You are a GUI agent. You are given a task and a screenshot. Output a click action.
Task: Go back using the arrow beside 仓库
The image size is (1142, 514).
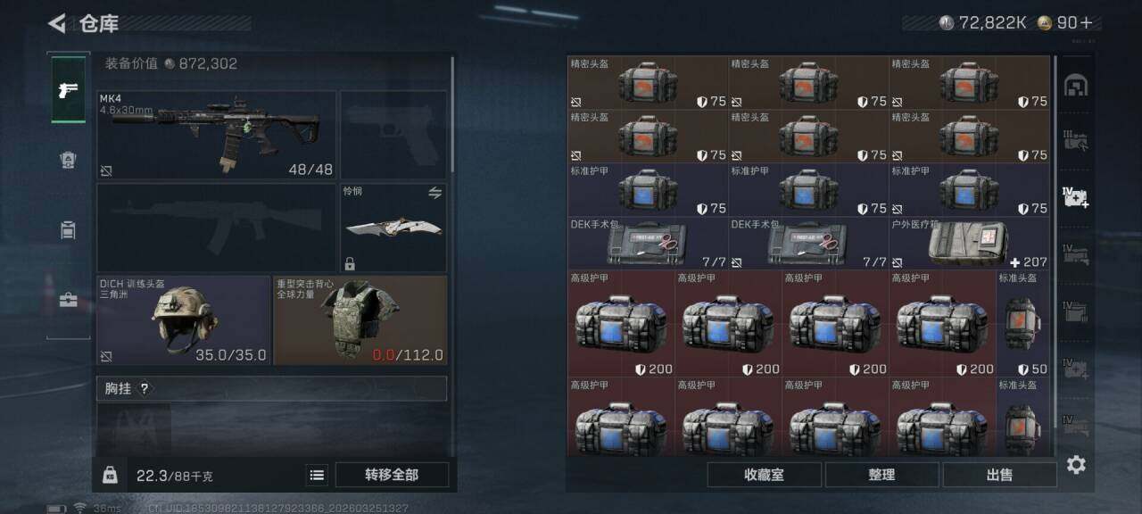57,23
